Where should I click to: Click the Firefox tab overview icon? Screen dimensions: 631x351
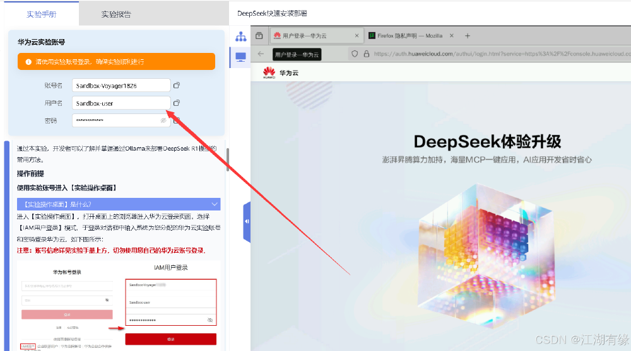click(x=259, y=36)
